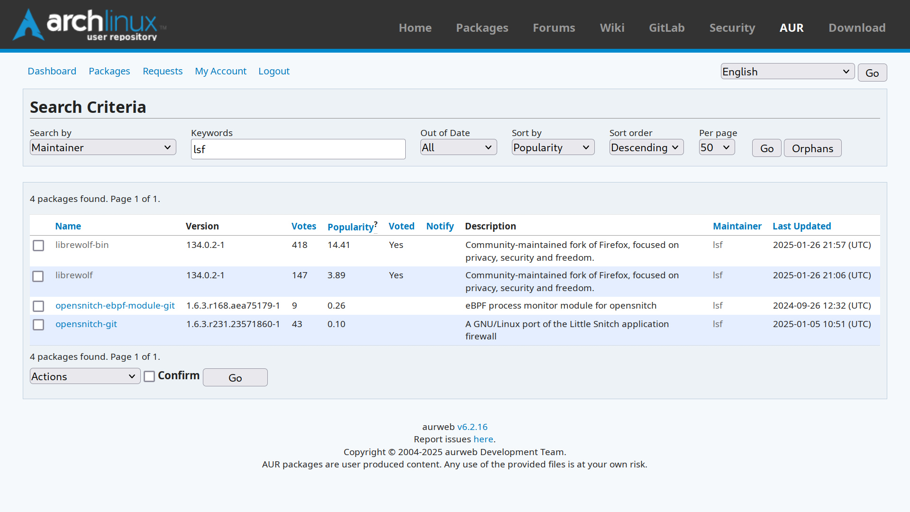Click the Orphans button
The width and height of the screenshot is (910, 512).
coord(812,148)
